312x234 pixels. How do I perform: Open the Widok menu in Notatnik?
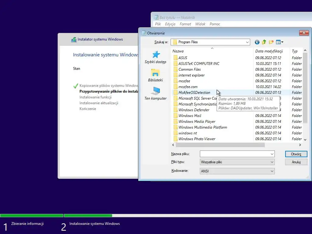(x=200, y=24)
